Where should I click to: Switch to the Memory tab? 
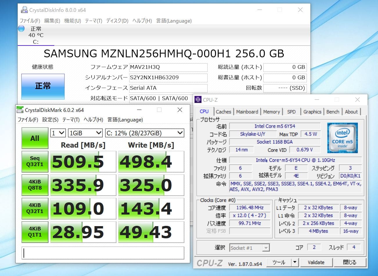(271, 112)
